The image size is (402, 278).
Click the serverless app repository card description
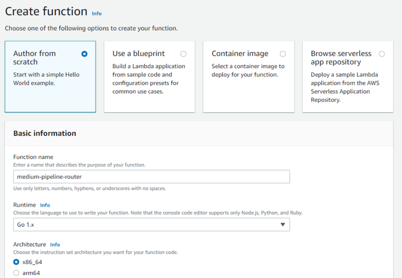click(345, 87)
